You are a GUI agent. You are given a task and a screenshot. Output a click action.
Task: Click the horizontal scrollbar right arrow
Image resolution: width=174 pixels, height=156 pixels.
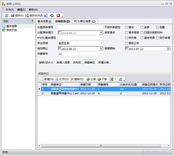click(168, 146)
